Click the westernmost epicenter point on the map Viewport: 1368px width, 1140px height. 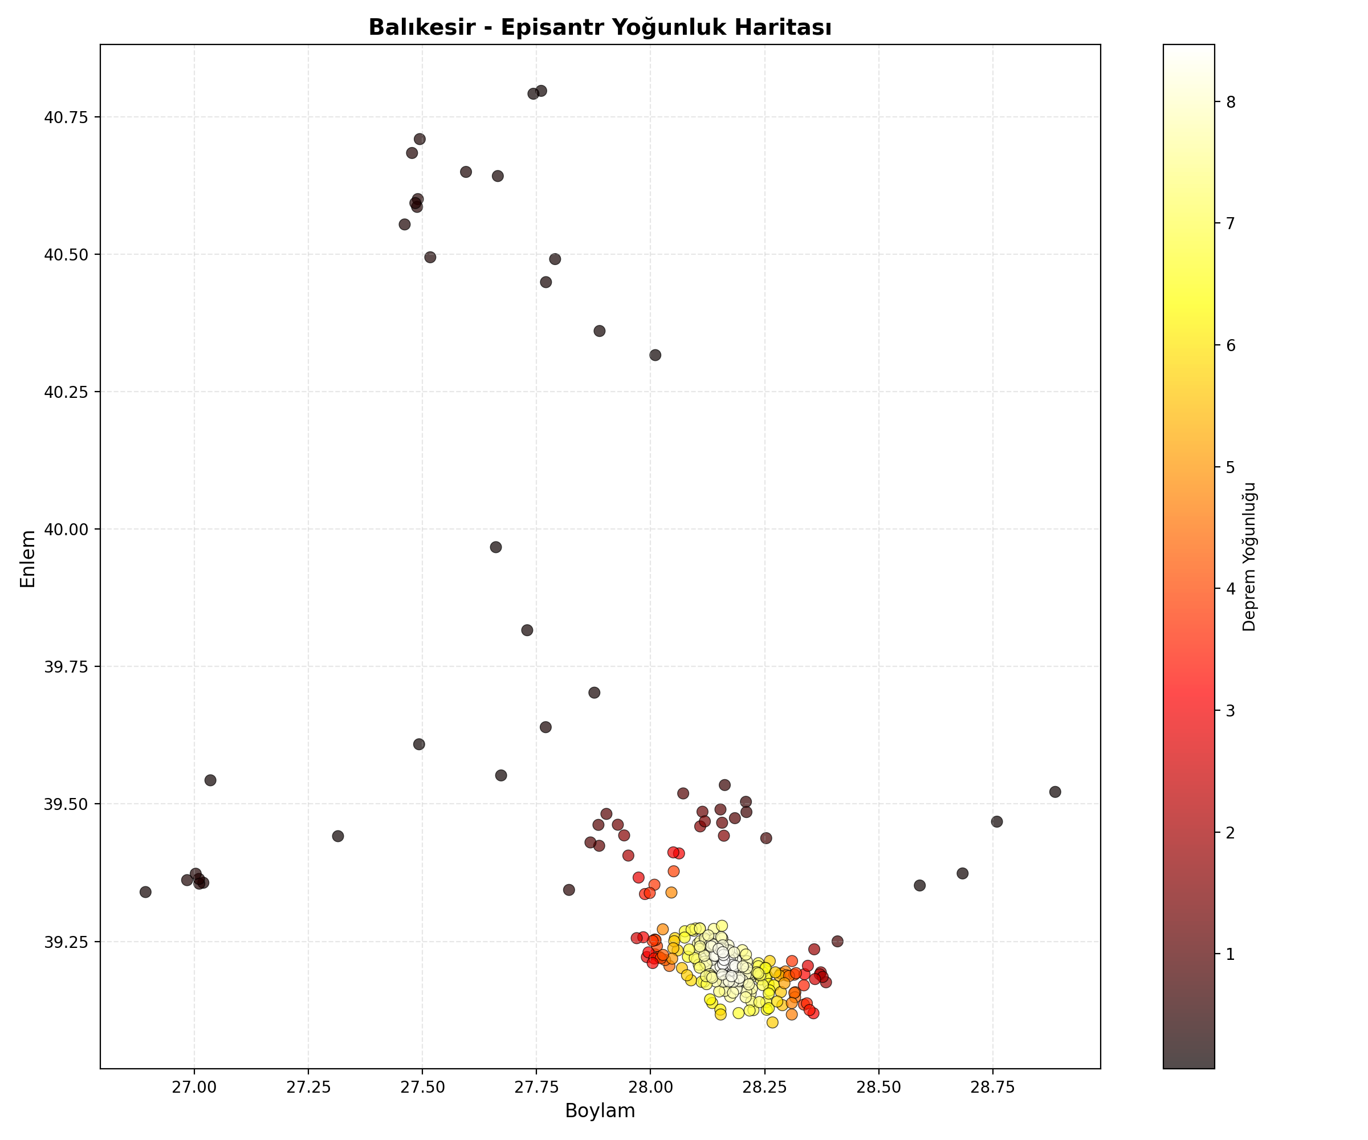point(145,892)
